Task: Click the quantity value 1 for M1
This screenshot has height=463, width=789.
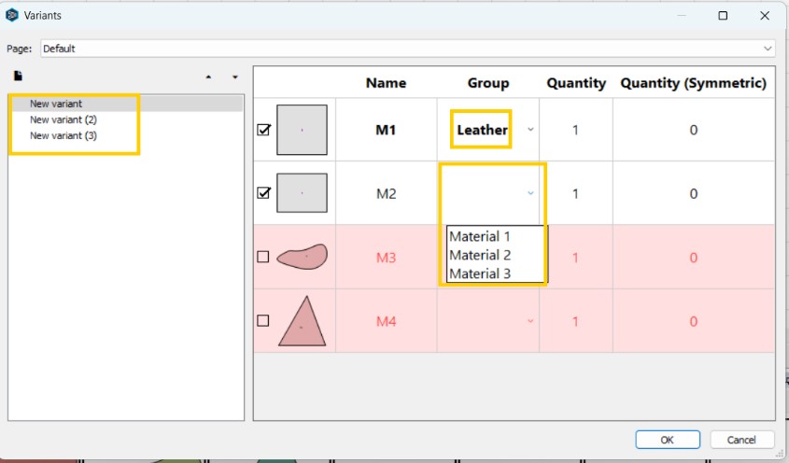Action: tap(575, 130)
